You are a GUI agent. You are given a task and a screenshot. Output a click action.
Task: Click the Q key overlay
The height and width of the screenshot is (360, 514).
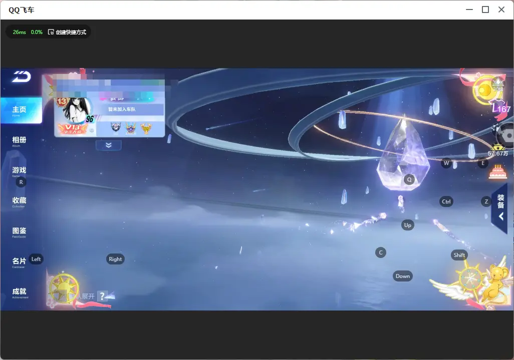click(x=409, y=179)
